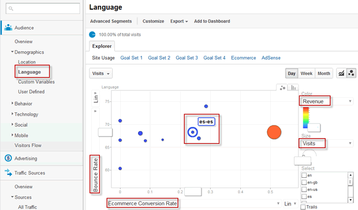The width and height of the screenshot is (358, 210).
Task: Click Add to Dashboard
Action: [212, 21]
